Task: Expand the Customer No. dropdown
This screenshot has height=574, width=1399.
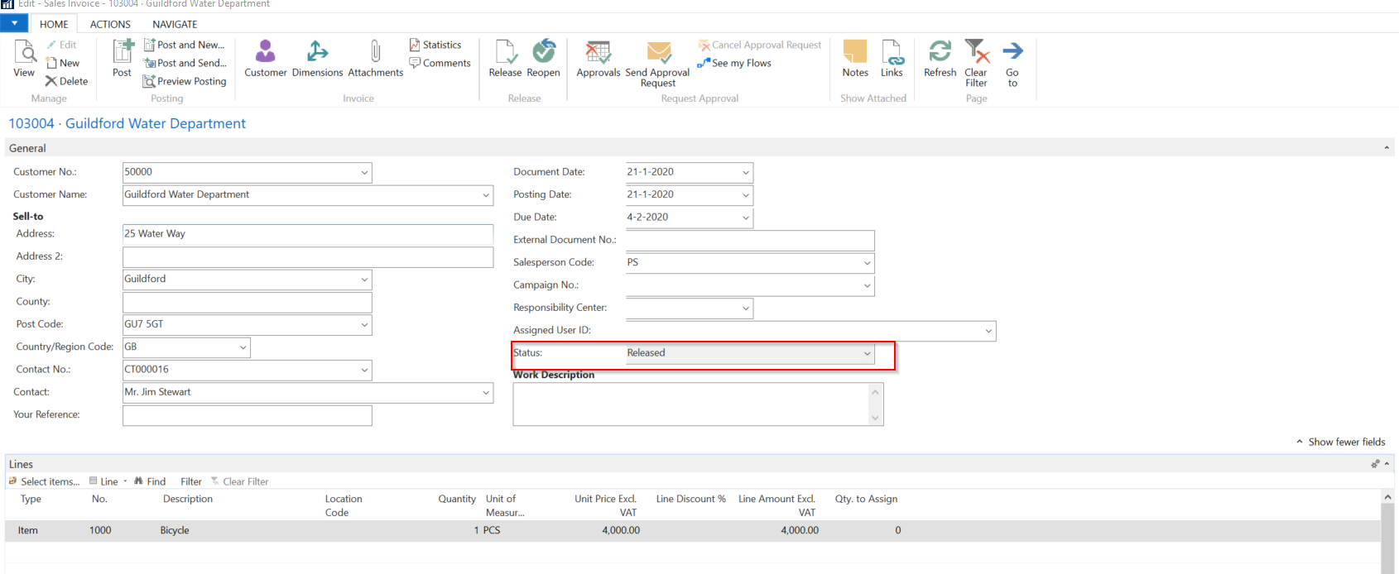Action: pos(364,173)
